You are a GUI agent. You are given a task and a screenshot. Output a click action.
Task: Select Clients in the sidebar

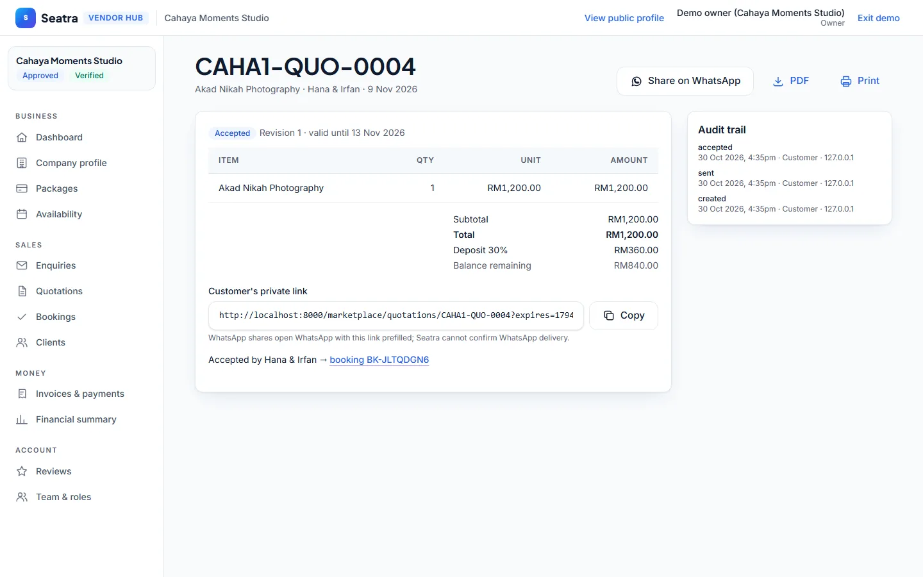tap(81, 342)
